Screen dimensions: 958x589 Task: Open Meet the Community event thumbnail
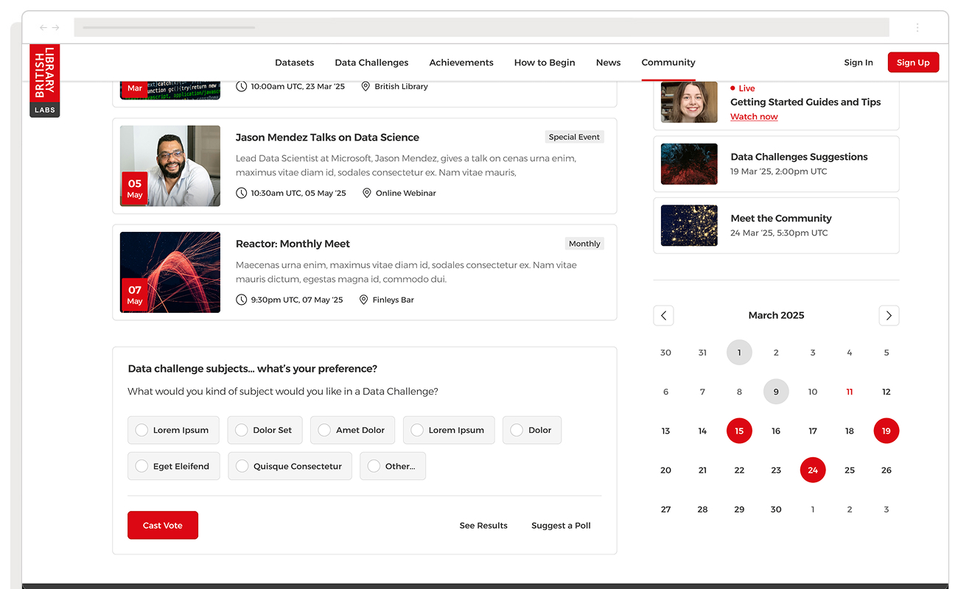tap(689, 225)
